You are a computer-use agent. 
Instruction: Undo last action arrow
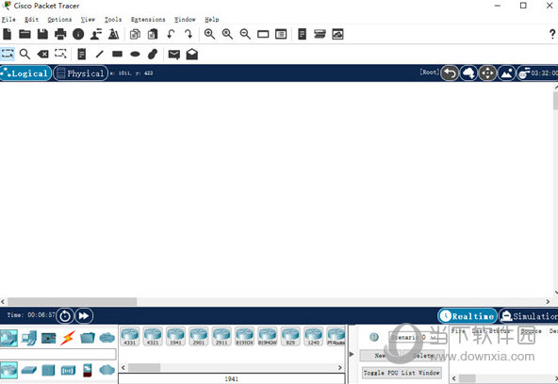[x=171, y=34]
